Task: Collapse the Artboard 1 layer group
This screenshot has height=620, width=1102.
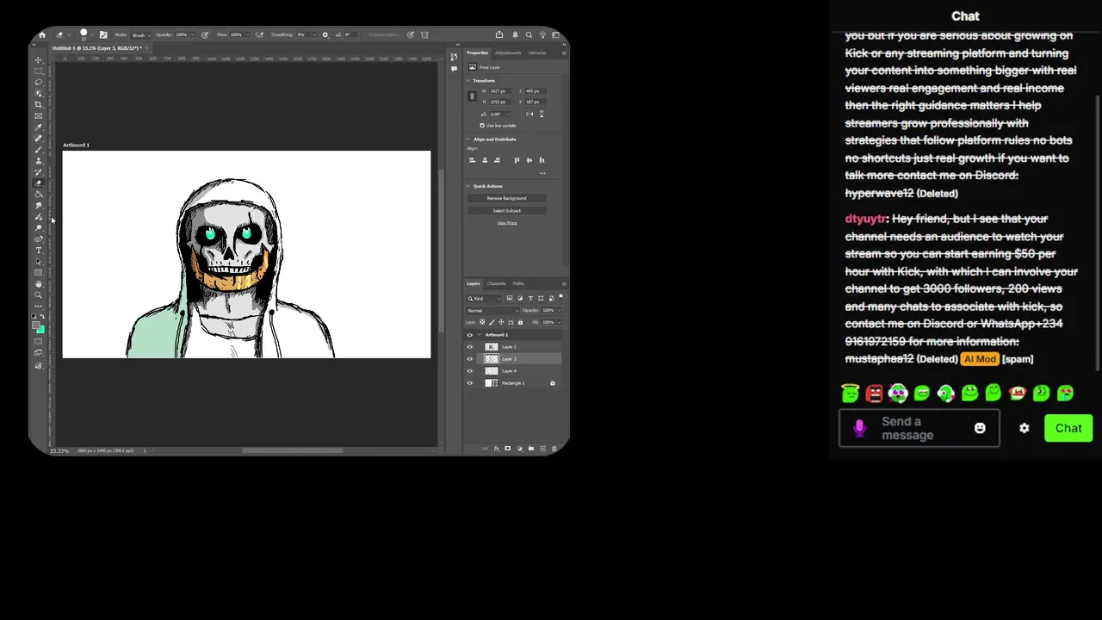Action: click(x=480, y=335)
